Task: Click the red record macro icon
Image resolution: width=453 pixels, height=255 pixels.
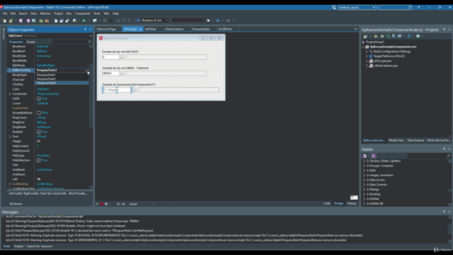Action: coord(102,204)
